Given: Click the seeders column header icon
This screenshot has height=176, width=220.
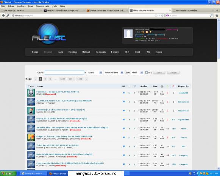Looking at the screenshot, I should 168,86.
